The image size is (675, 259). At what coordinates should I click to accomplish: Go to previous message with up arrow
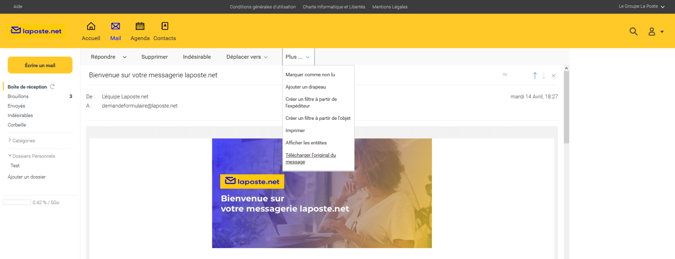[535, 76]
